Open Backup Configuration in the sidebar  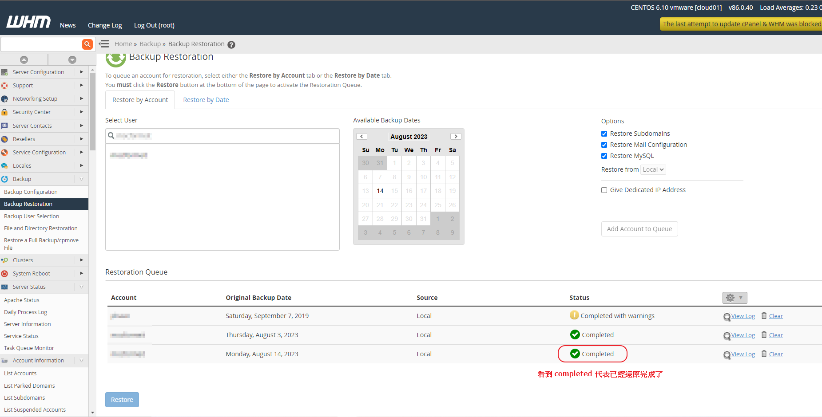tap(31, 192)
